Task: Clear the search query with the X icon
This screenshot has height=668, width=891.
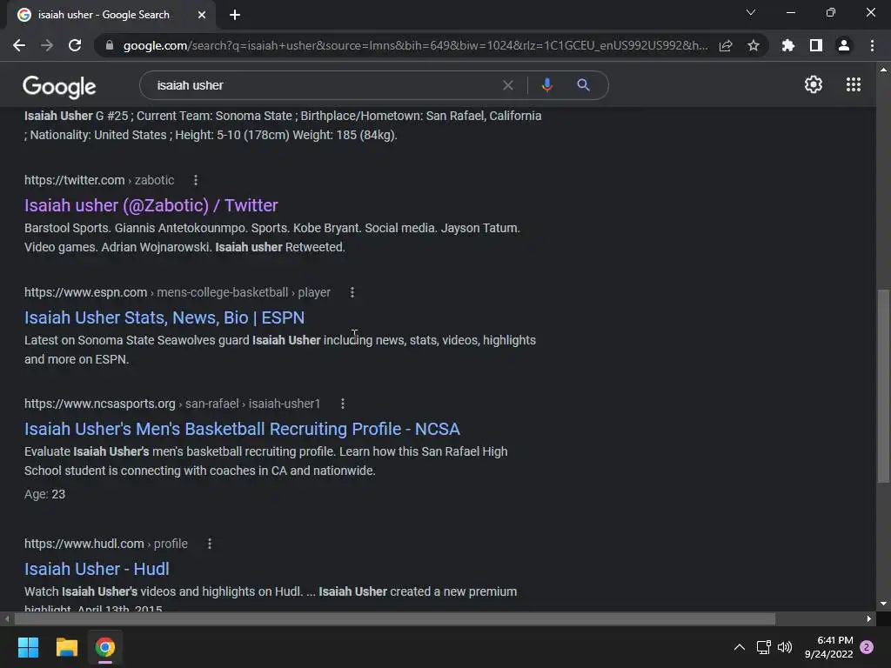Action: [508, 85]
